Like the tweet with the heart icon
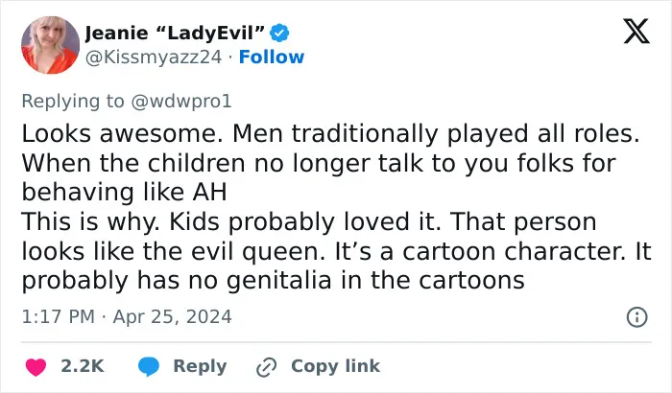 click(36, 367)
